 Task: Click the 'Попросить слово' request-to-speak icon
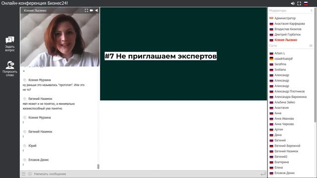point(10,65)
